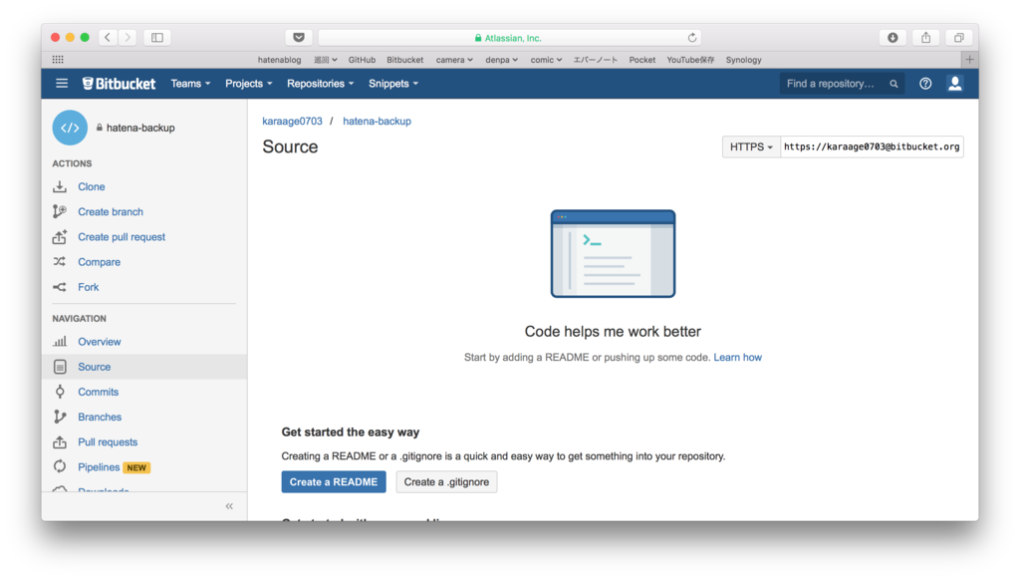The width and height of the screenshot is (1020, 580).
Task: Show all tabs icon in Safari
Action: click(x=959, y=38)
